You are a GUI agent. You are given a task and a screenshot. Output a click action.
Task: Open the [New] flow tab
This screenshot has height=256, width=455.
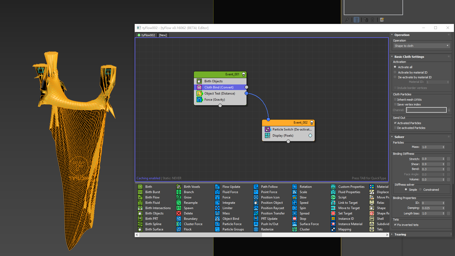(x=163, y=35)
